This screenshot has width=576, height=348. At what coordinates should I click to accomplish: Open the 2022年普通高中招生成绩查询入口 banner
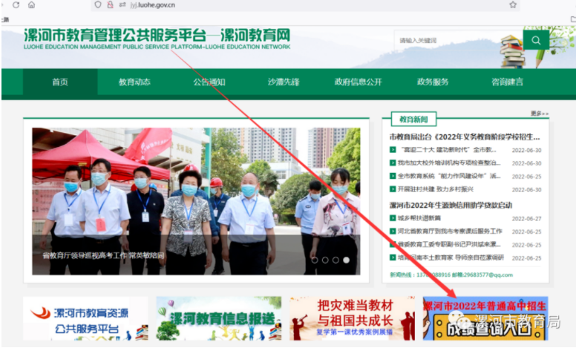[485, 318]
